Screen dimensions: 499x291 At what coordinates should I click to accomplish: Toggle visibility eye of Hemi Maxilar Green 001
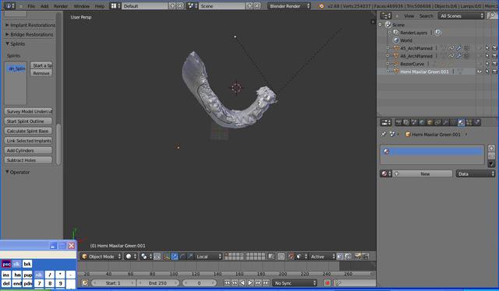[480, 72]
